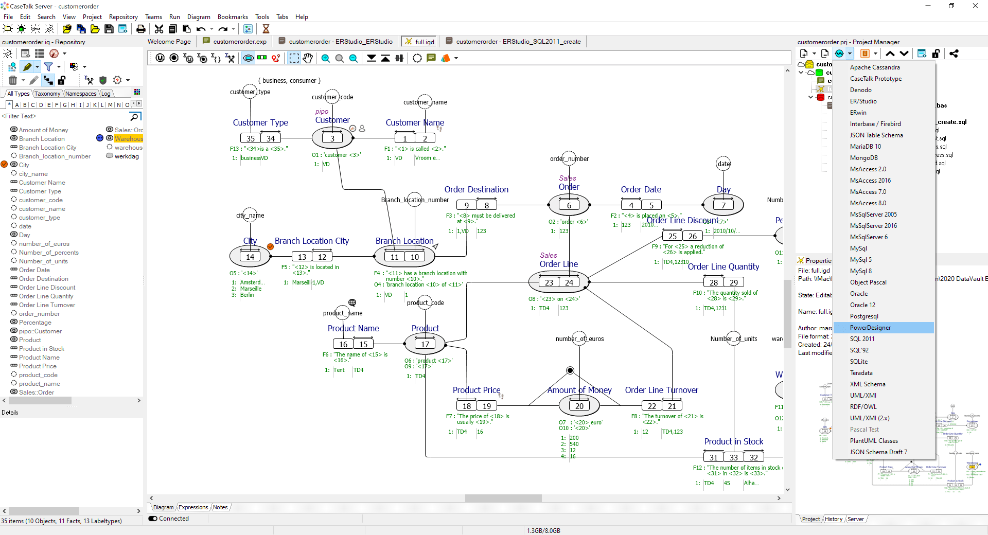Click the green shield validate icon

click(103, 80)
